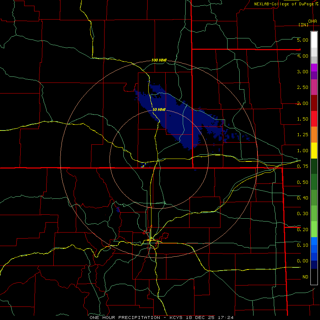Click the 0.30 scale value
Screen dimensions: 320x320
coord(303,214)
